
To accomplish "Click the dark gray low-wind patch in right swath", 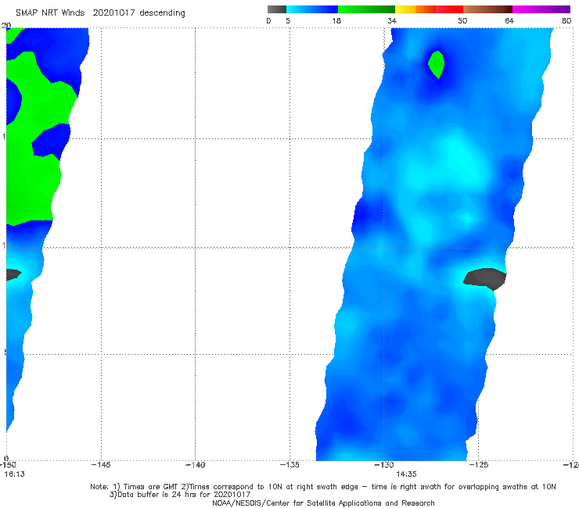I will [x=485, y=278].
